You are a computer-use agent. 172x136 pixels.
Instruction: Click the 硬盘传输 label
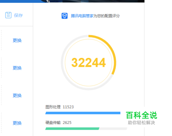tap(53, 123)
